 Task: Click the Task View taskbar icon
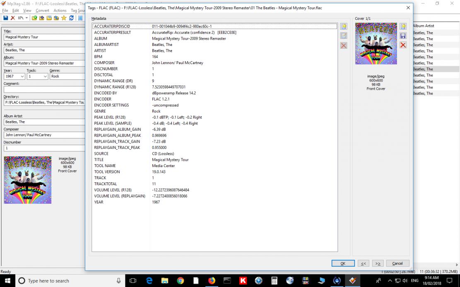[x=133, y=280]
